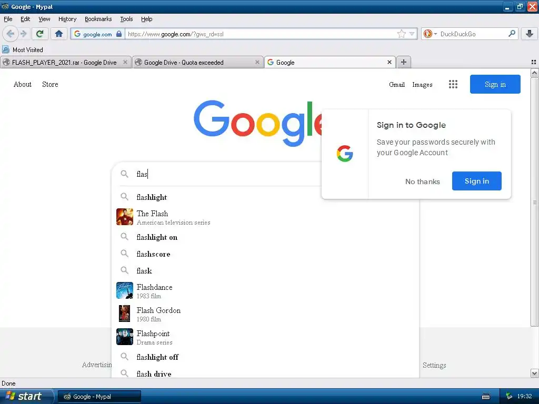Open the bookmark star dropdown arrow

412,34
